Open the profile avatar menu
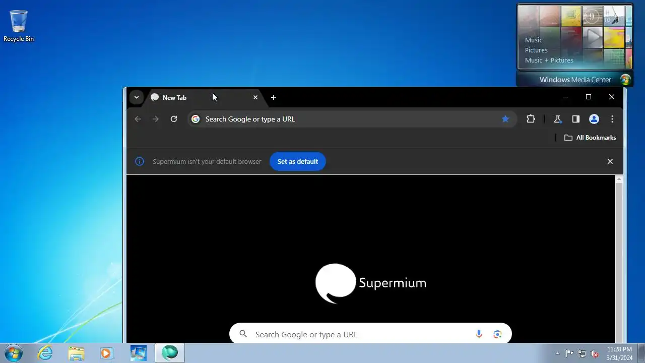The image size is (645, 363). (594, 119)
